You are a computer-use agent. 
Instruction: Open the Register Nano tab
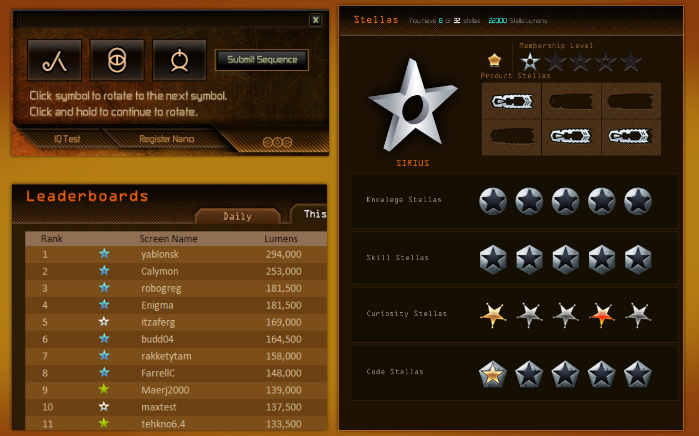[167, 139]
